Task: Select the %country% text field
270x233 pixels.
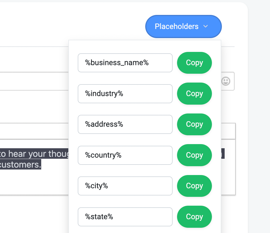Action: (125, 155)
